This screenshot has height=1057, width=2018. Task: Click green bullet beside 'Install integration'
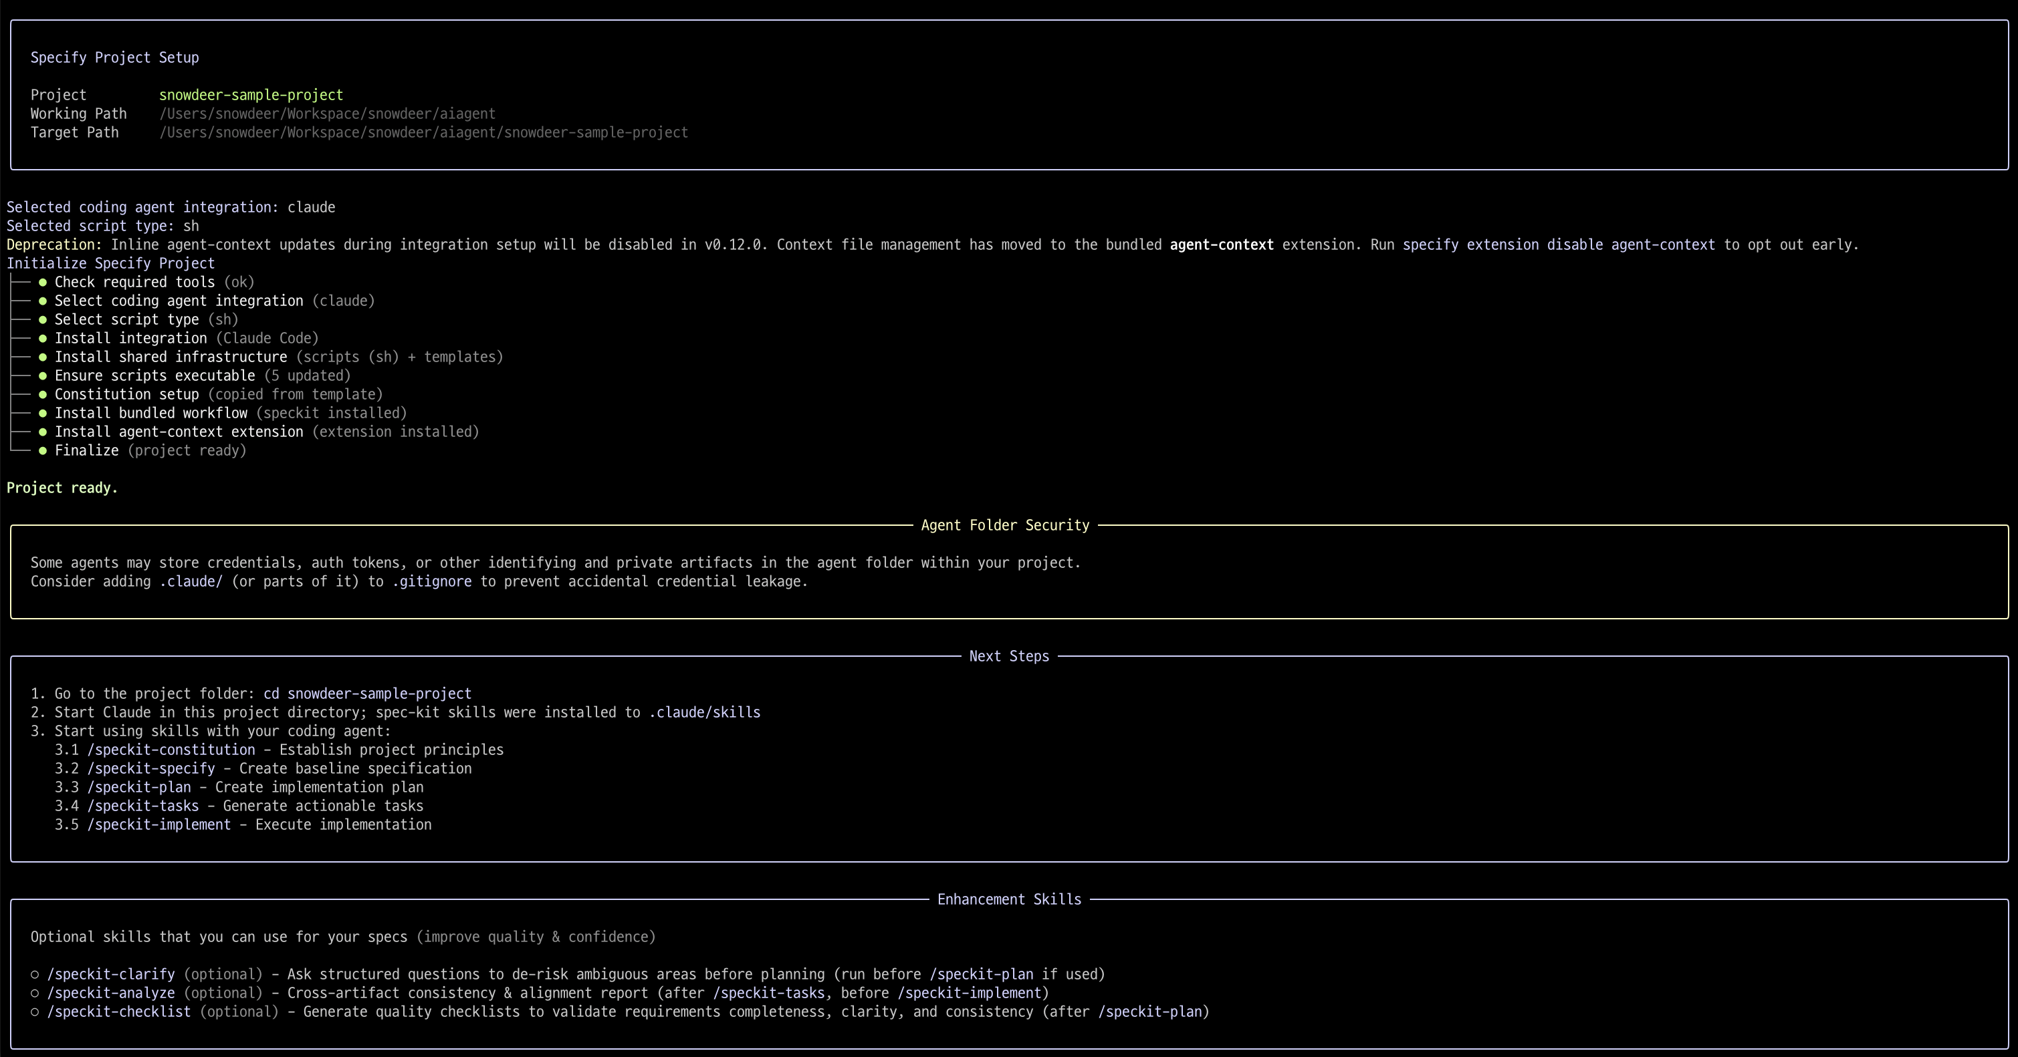tap(42, 339)
